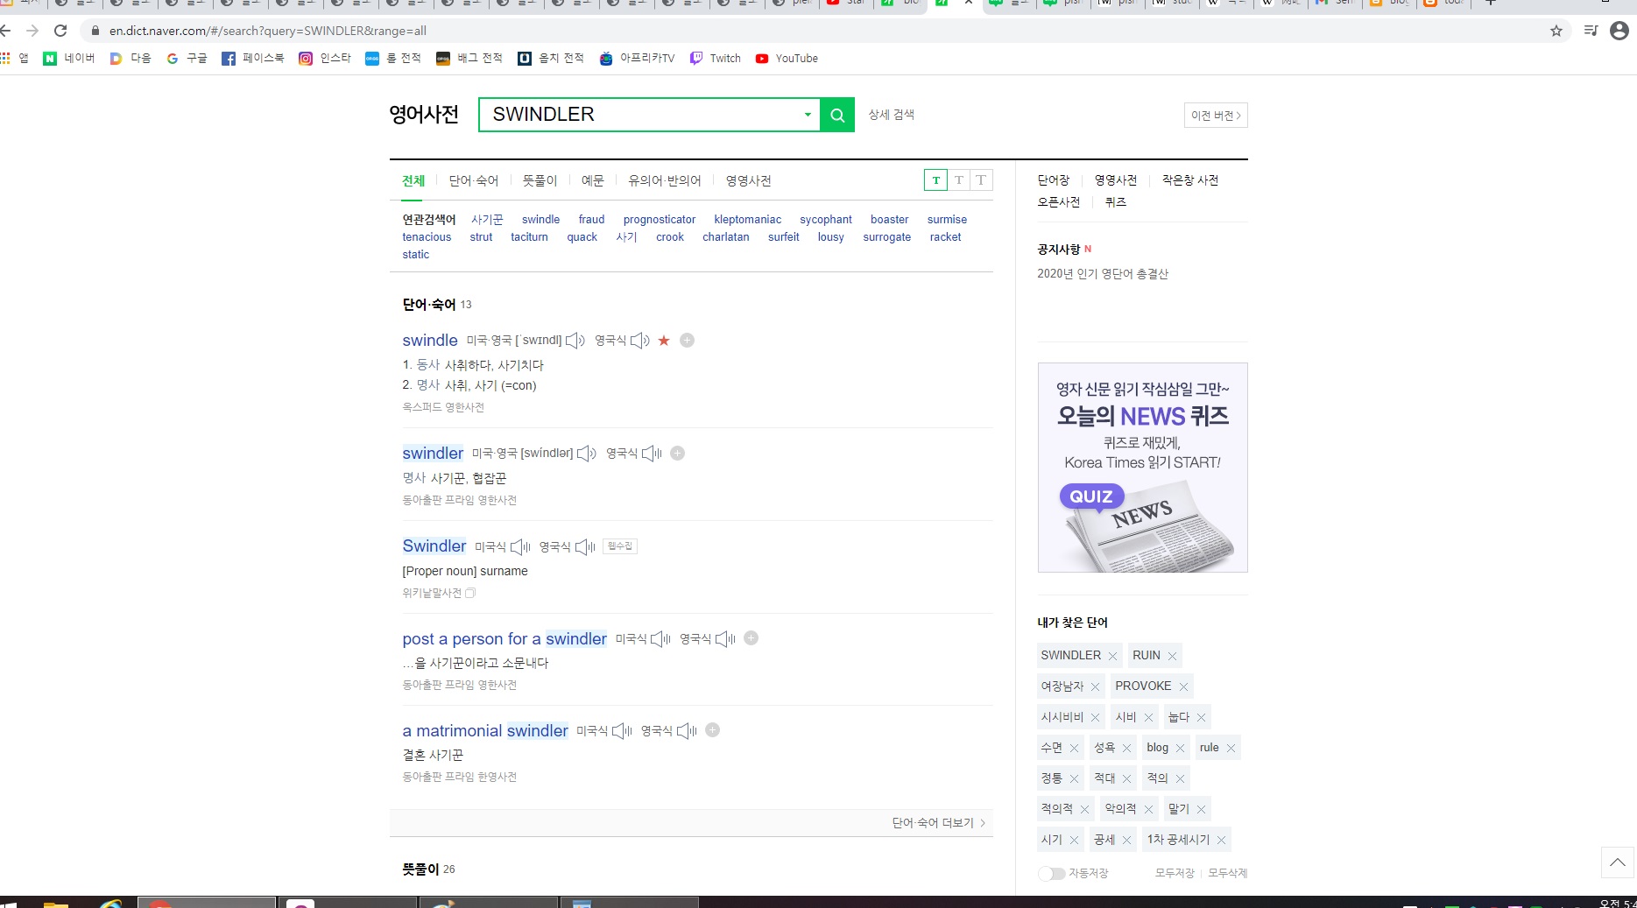Bookmark this page with the star icon
This screenshot has width=1637, height=908.
click(1556, 31)
